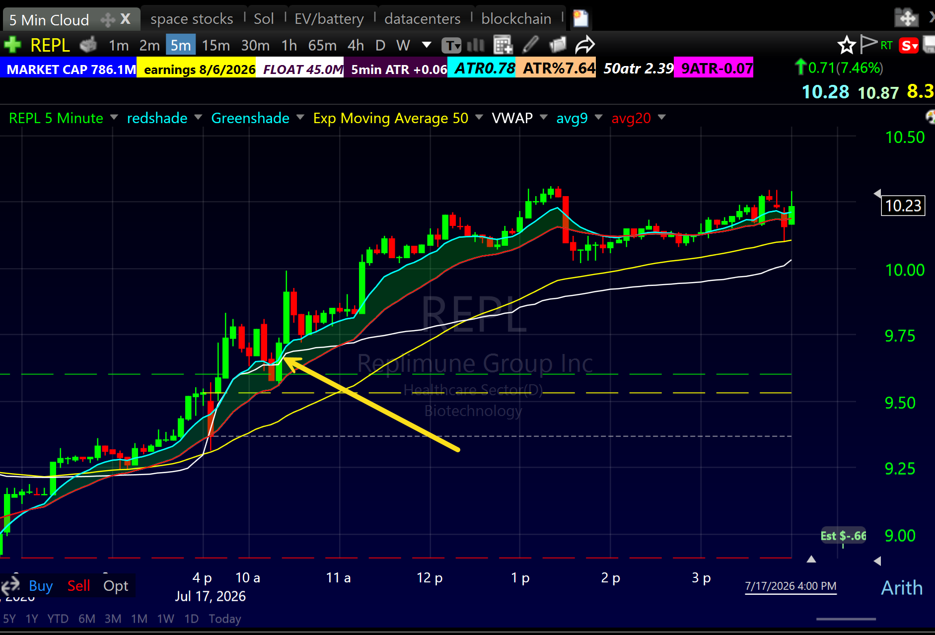Image resolution: width=935 pixels, height=635 pixels.
Task: Select the 5m timeframe
Action: pyautogui.click(x=181, y=45)
